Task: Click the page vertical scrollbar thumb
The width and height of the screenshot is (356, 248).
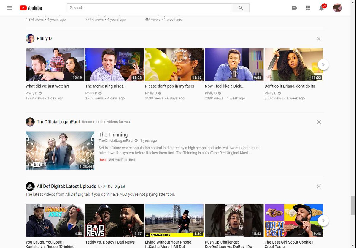Action: tap(353, 205)
